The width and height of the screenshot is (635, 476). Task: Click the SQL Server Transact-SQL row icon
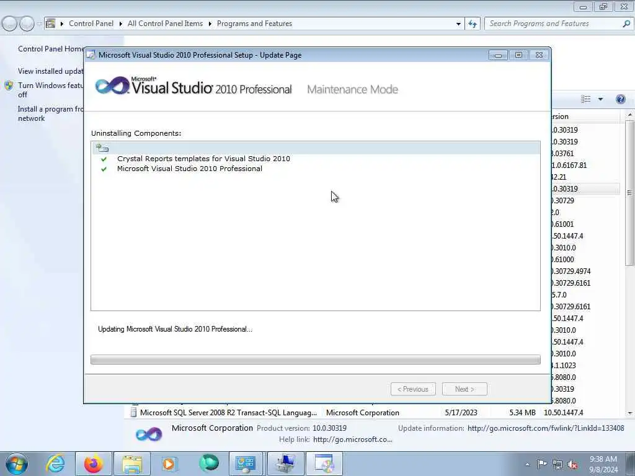tap(134, 412)
